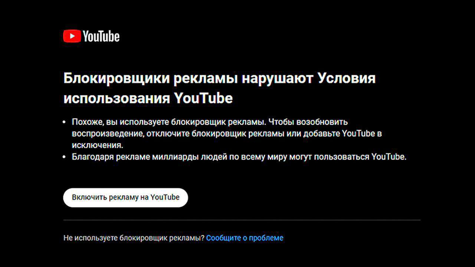Enable ads via "Включить рекламу на YouTube" button
The height and width of the screenshot is (267, 475).
click(125, 197)
